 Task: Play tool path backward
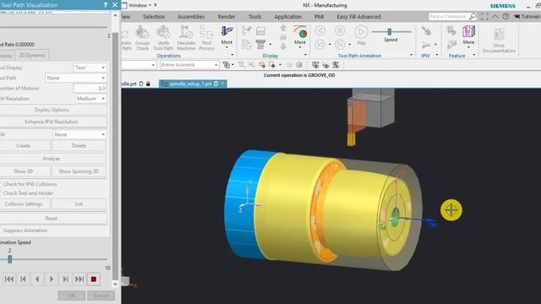[37, 279]
